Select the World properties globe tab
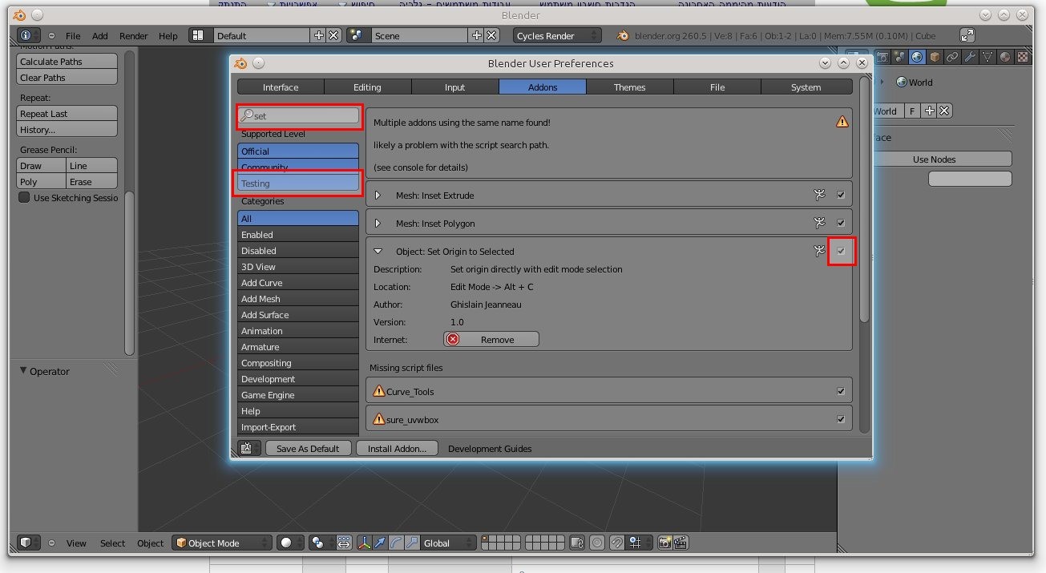This screenshot has height=573, width=1046. [917, 57]
